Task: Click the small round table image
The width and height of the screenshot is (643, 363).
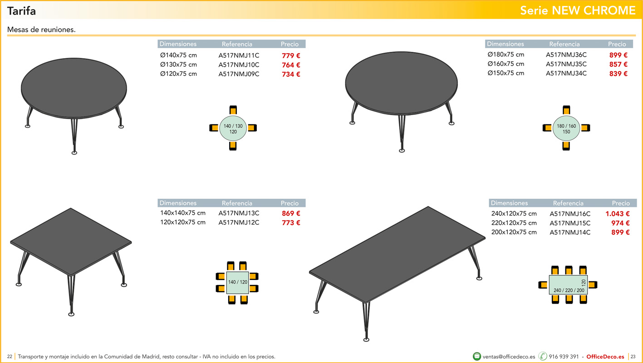Action: click(x=74, y=106)
